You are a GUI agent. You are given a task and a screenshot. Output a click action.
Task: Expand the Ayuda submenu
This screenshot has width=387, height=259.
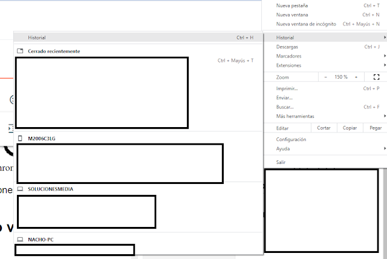(283, 148)
